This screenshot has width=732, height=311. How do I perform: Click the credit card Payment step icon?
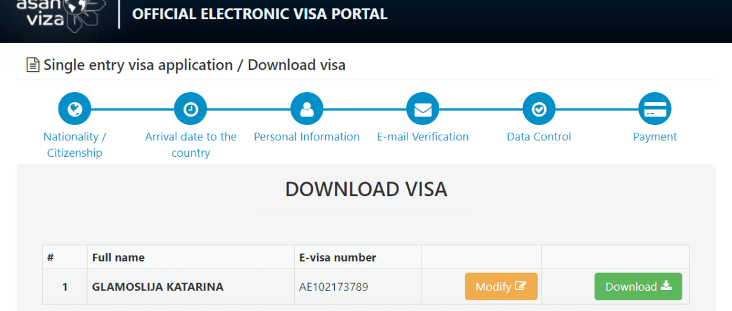(654, 109)
